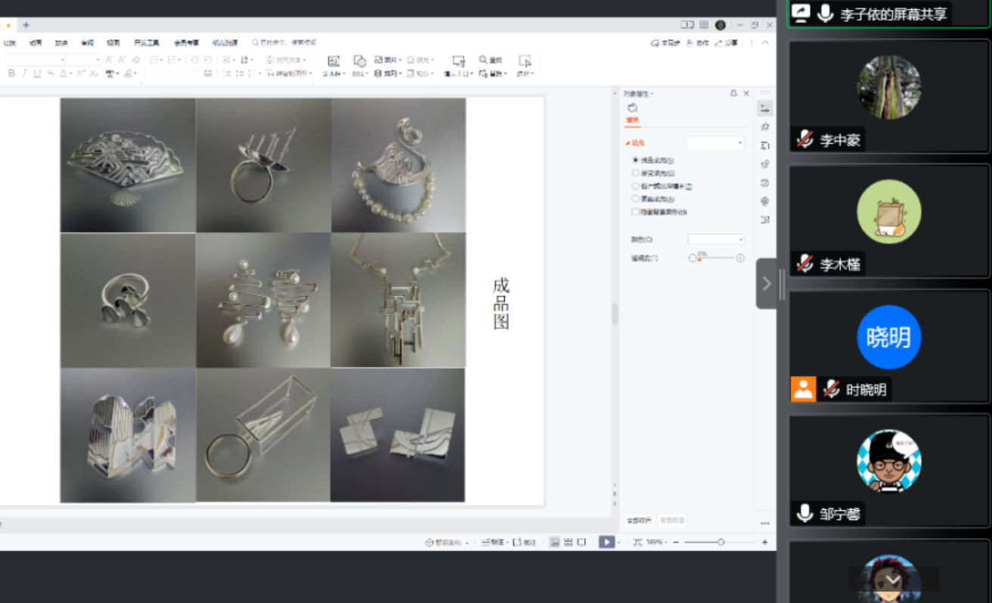Click the 分享 share button
The height and width of the screenshot is (603, 992).
pos(727,43)
